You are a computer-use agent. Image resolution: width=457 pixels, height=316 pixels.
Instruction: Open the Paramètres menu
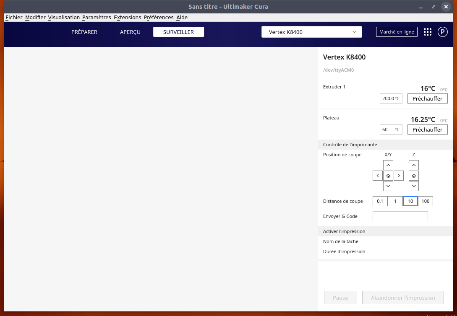pos(97,18)
